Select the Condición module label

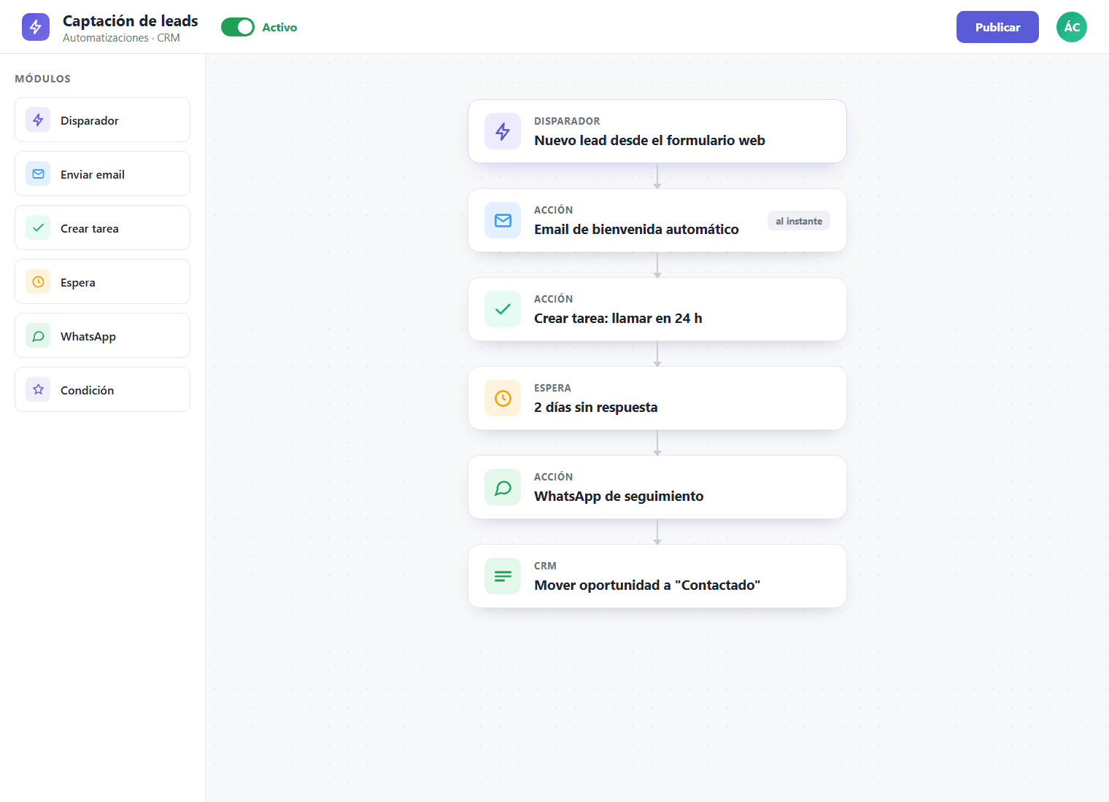pyautogui.click(x=88, y=391)
